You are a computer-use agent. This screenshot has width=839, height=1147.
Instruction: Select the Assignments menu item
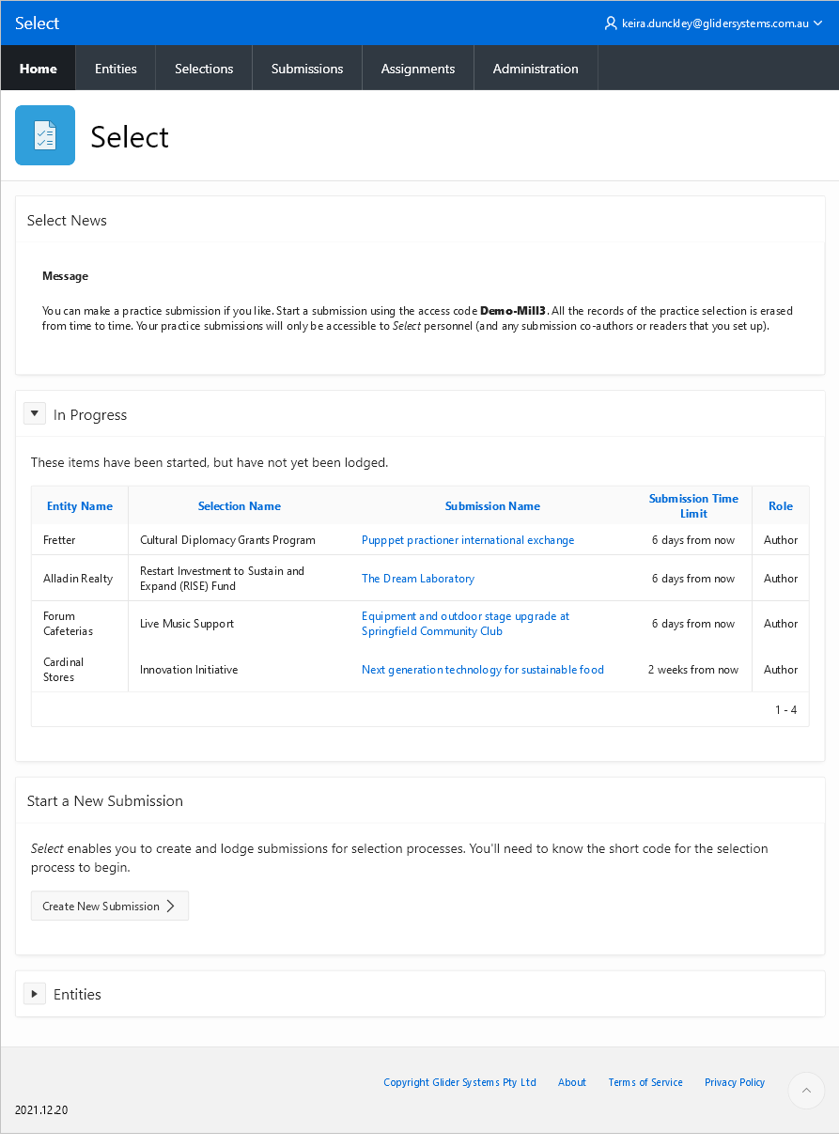tap(417, 68)
